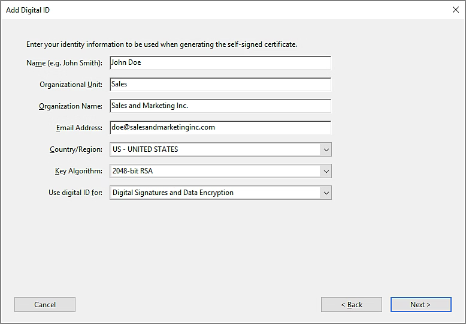Focus the Organizational Unit field with Sales
The width and height of the screenshot is (466, 324).
[x=220, y=84]
